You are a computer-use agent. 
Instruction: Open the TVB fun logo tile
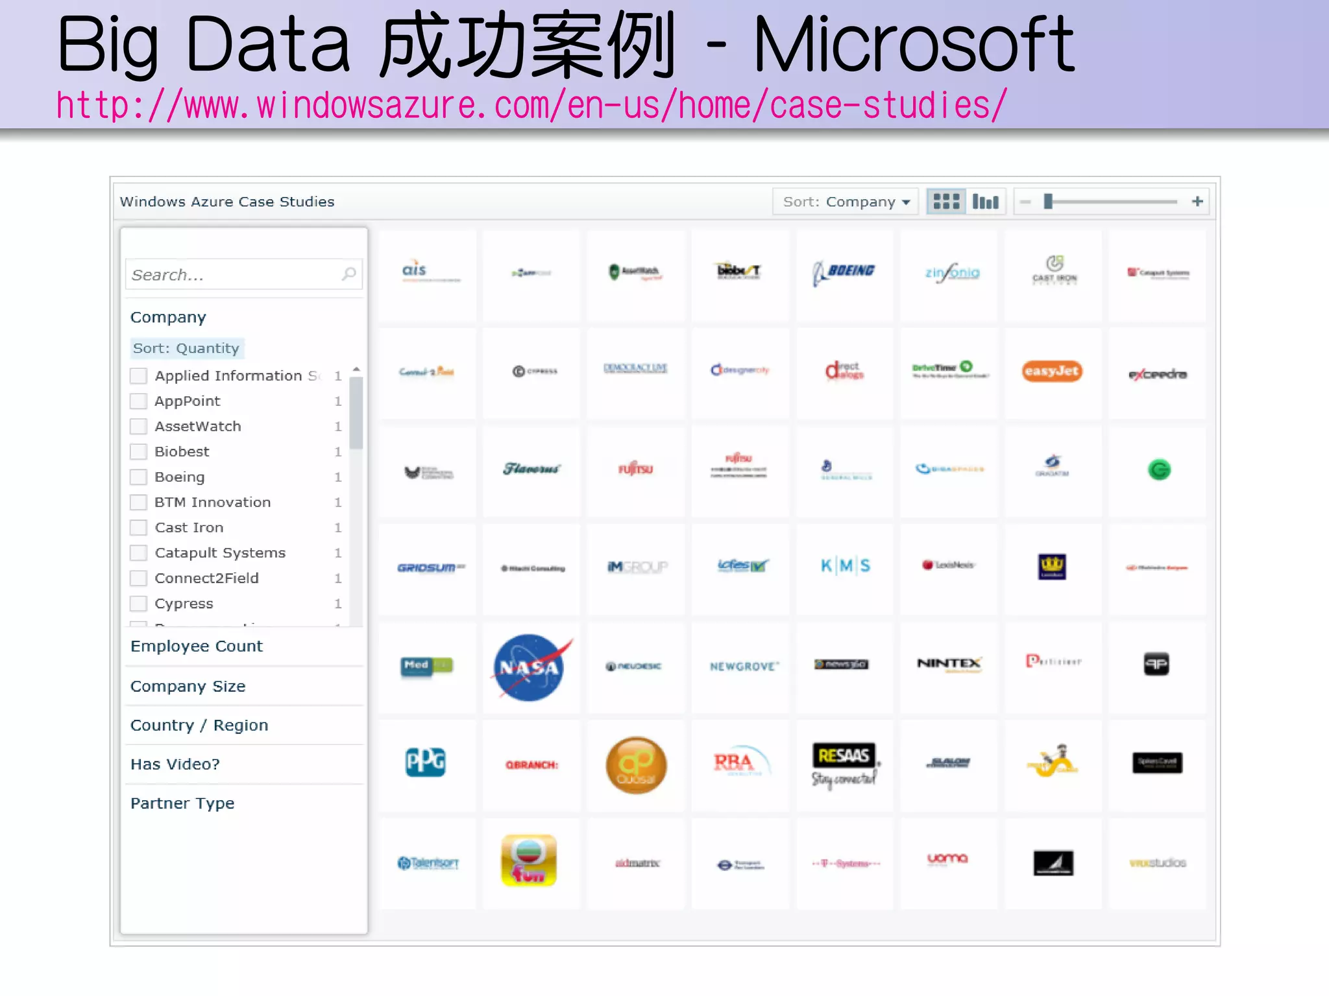pos(531,862)
